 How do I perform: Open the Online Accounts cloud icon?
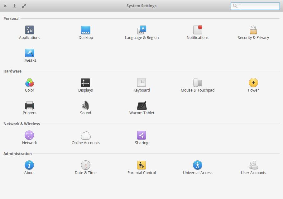(85, 135)
